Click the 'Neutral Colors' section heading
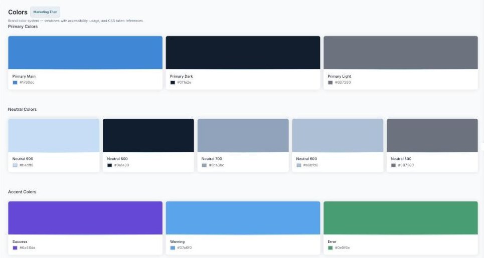 click(22, 109)
